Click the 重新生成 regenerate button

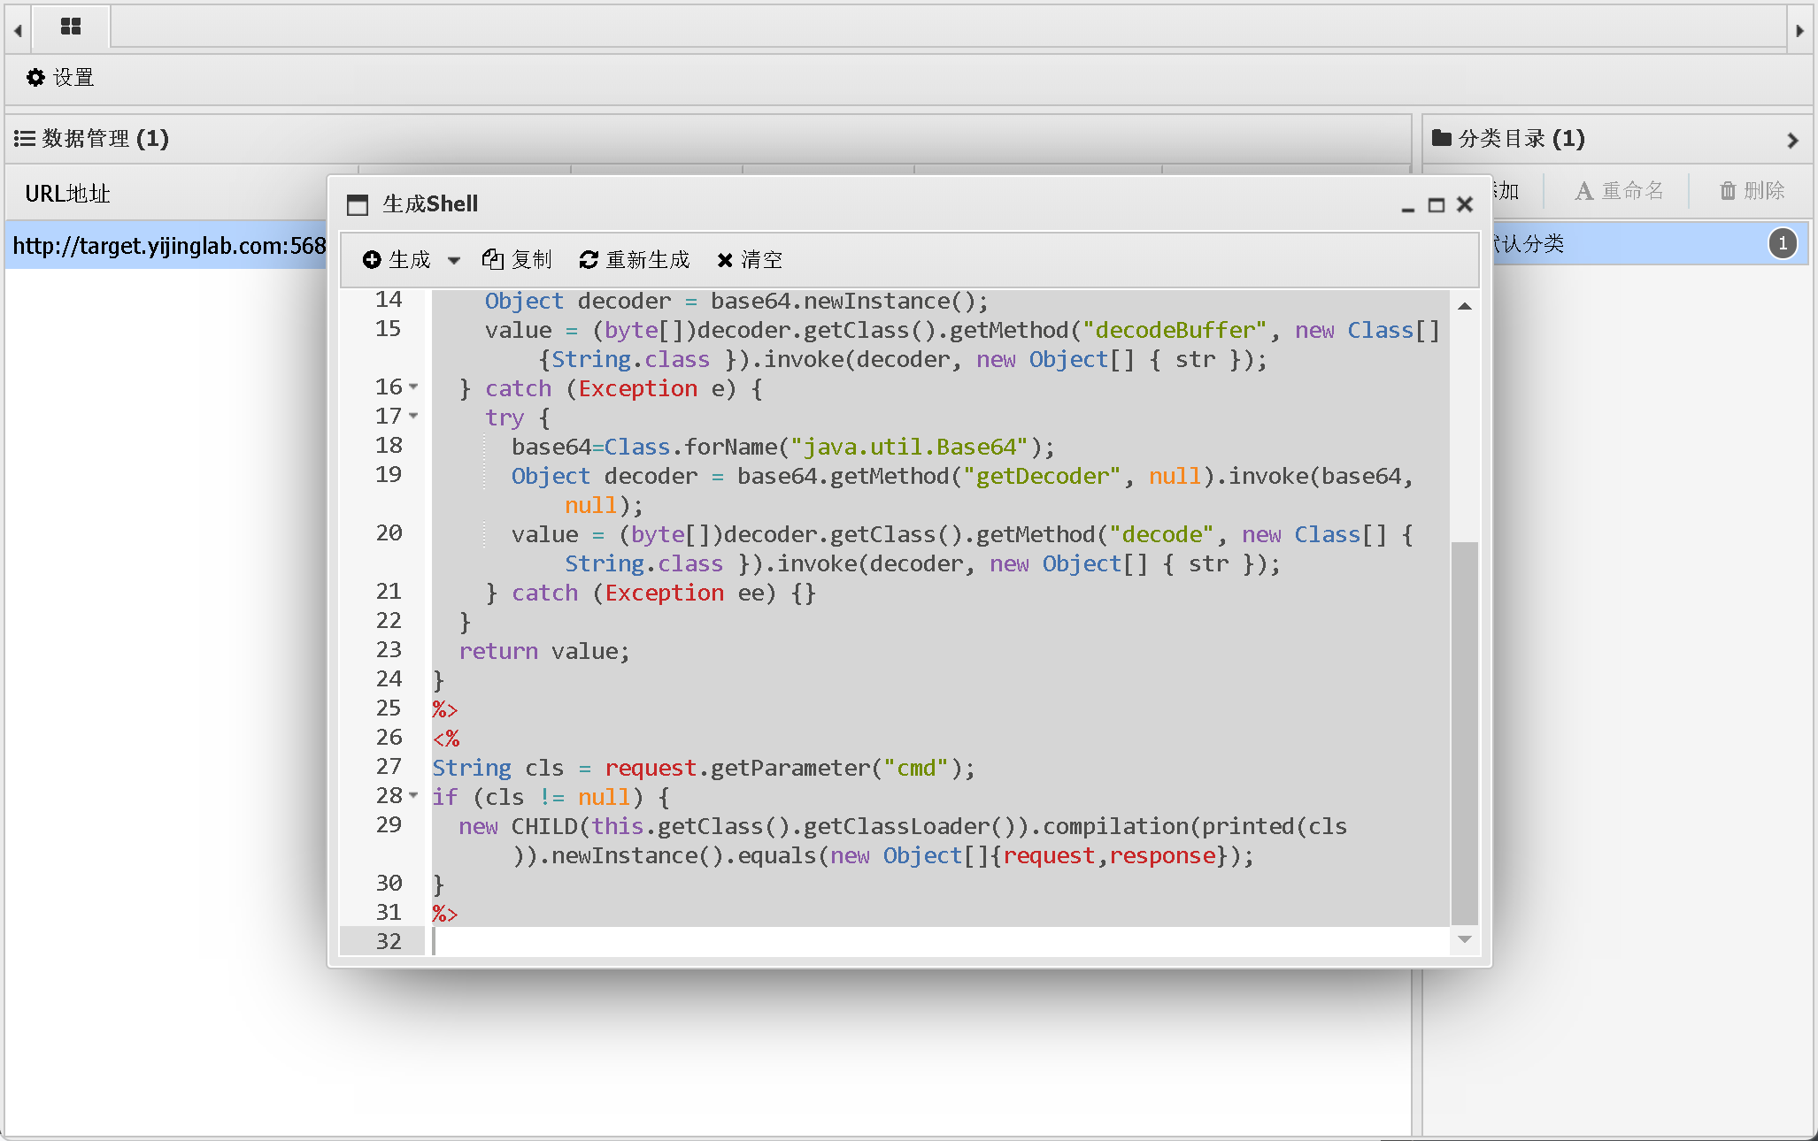(635, 259)
